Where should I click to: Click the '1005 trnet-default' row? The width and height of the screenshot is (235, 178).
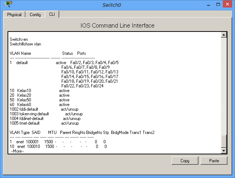44,123
